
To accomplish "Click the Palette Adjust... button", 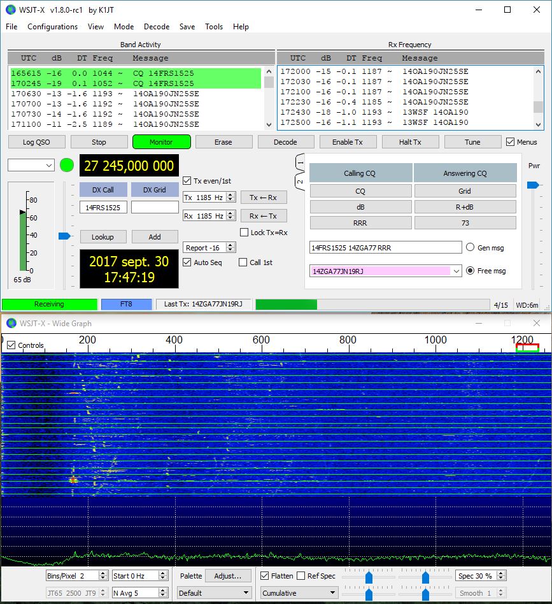I will click(x=228, y=575).
